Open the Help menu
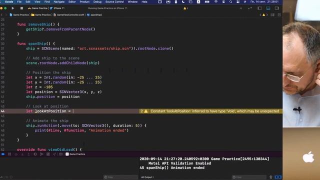The width and height of the screenshot is (320, 180). coord(144,2)
